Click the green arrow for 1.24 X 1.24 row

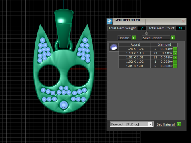175,49
